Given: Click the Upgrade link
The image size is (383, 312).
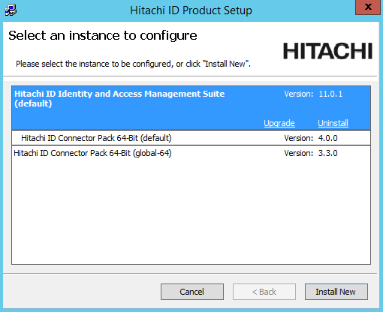Looking at the screenshot, I should coord(279,123).
